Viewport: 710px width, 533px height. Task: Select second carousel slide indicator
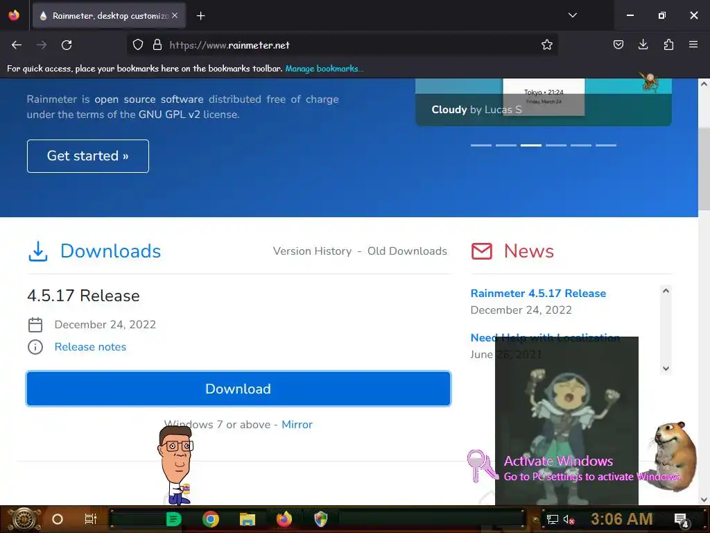coord(506,145)
